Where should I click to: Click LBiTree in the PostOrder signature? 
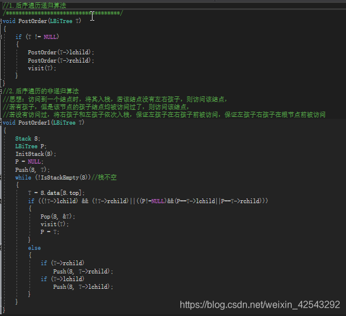pos(61,21)
